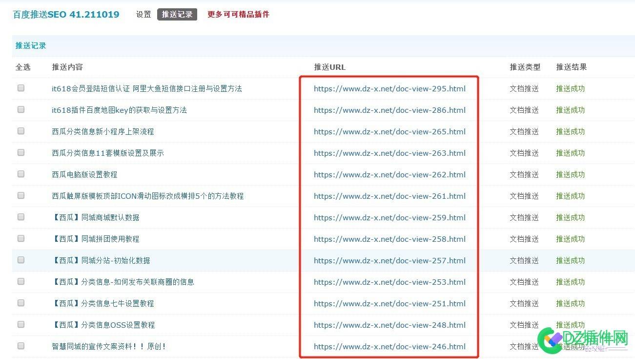Visit URL doc-view-246.html
This screenshot has height=359, width=635.
click(389, 347)
